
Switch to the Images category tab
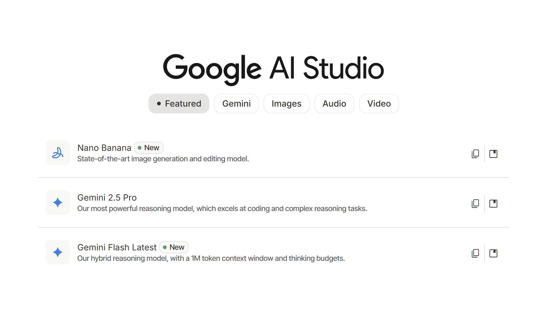click(287, 104)
